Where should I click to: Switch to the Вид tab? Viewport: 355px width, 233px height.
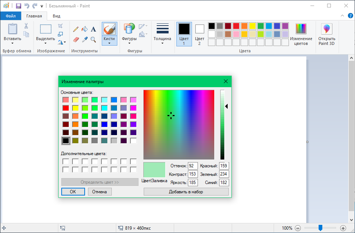click(56, 16)
